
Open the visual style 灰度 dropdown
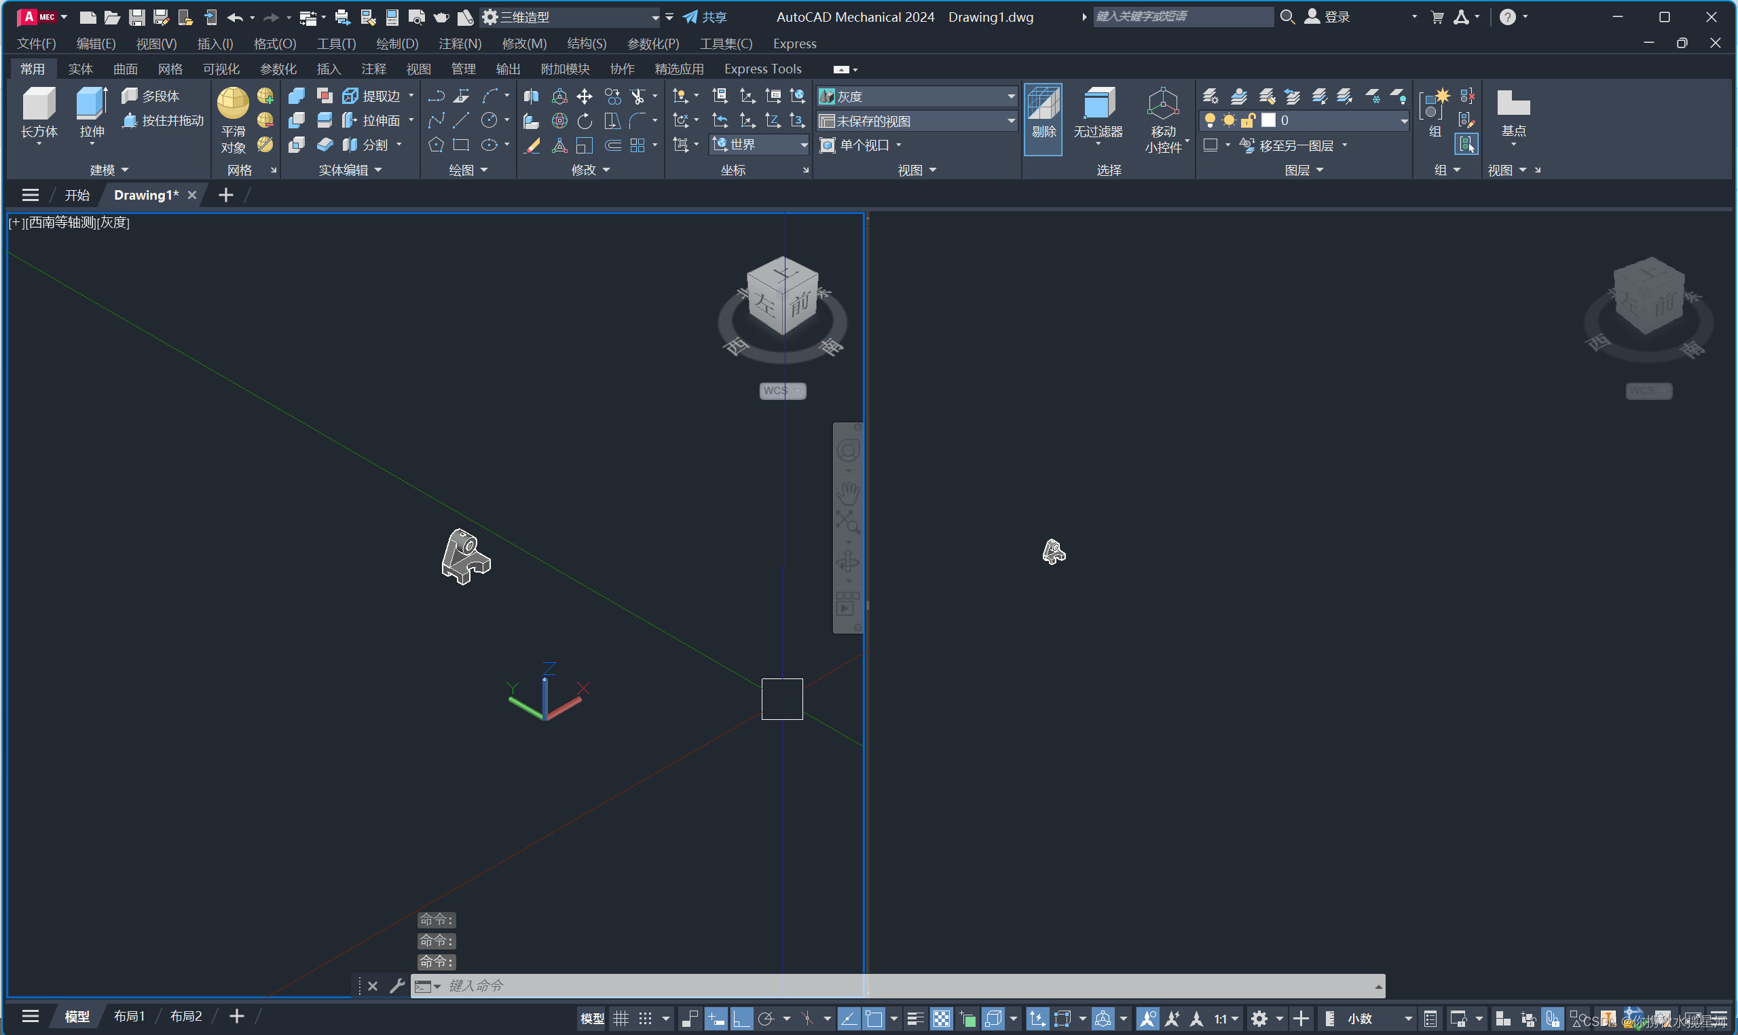tap(1010, 96)
